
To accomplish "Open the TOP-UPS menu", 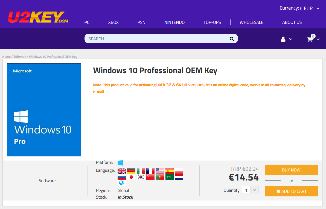I will [212, 22].
